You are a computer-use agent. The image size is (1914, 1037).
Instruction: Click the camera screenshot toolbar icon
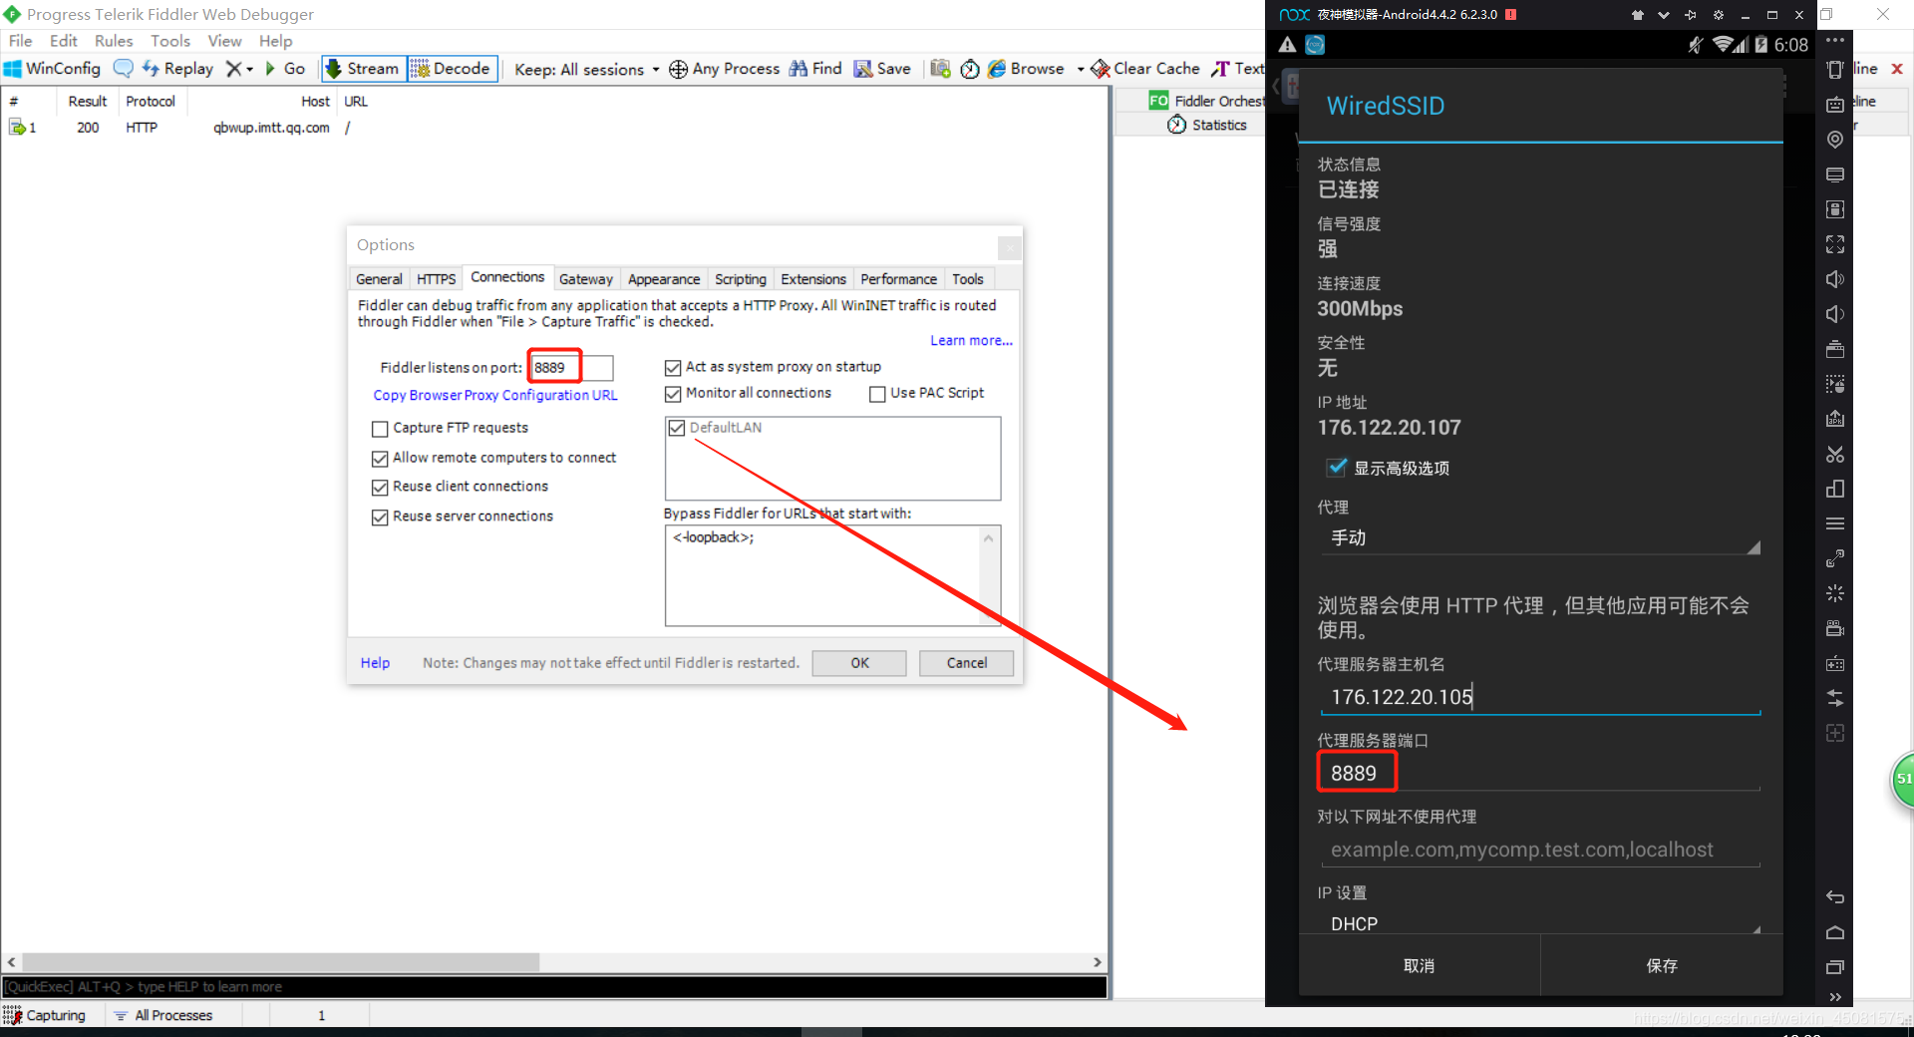coord(940,69)
